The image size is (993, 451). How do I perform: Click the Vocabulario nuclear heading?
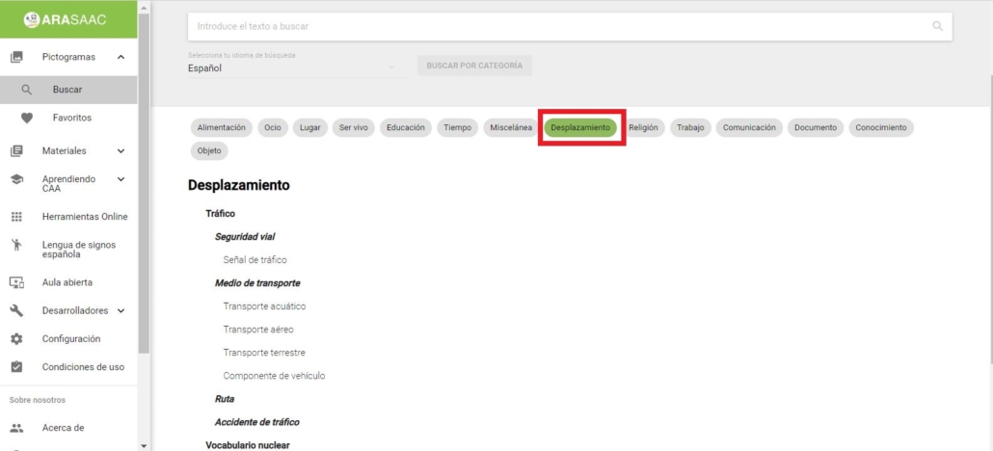coord(247,445)
